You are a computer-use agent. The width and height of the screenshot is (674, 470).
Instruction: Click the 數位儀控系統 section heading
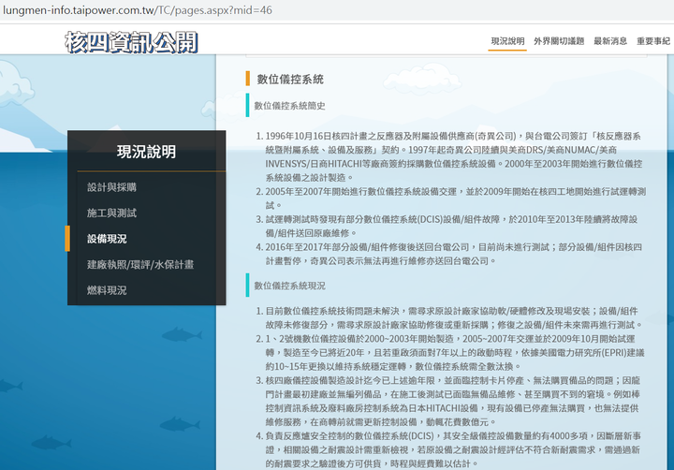click(290, 80)
